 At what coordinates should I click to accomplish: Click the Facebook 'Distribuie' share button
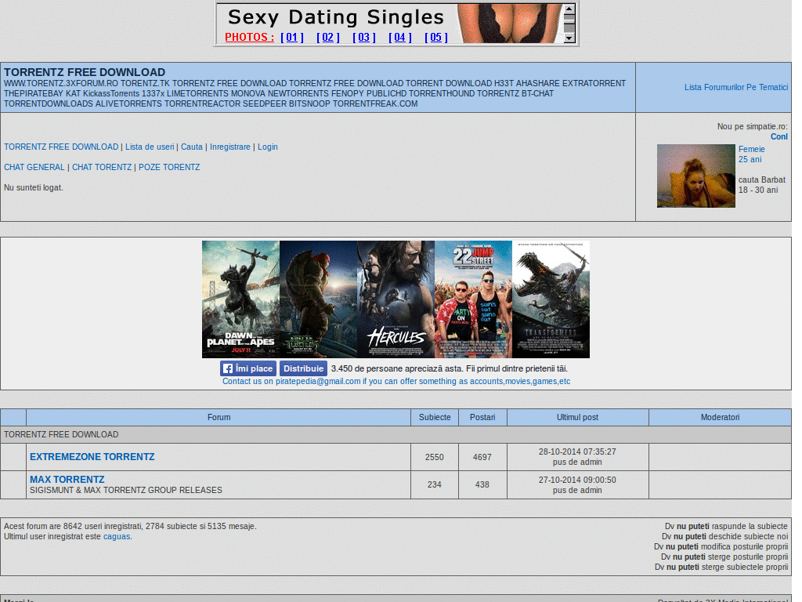click(303, 368)
